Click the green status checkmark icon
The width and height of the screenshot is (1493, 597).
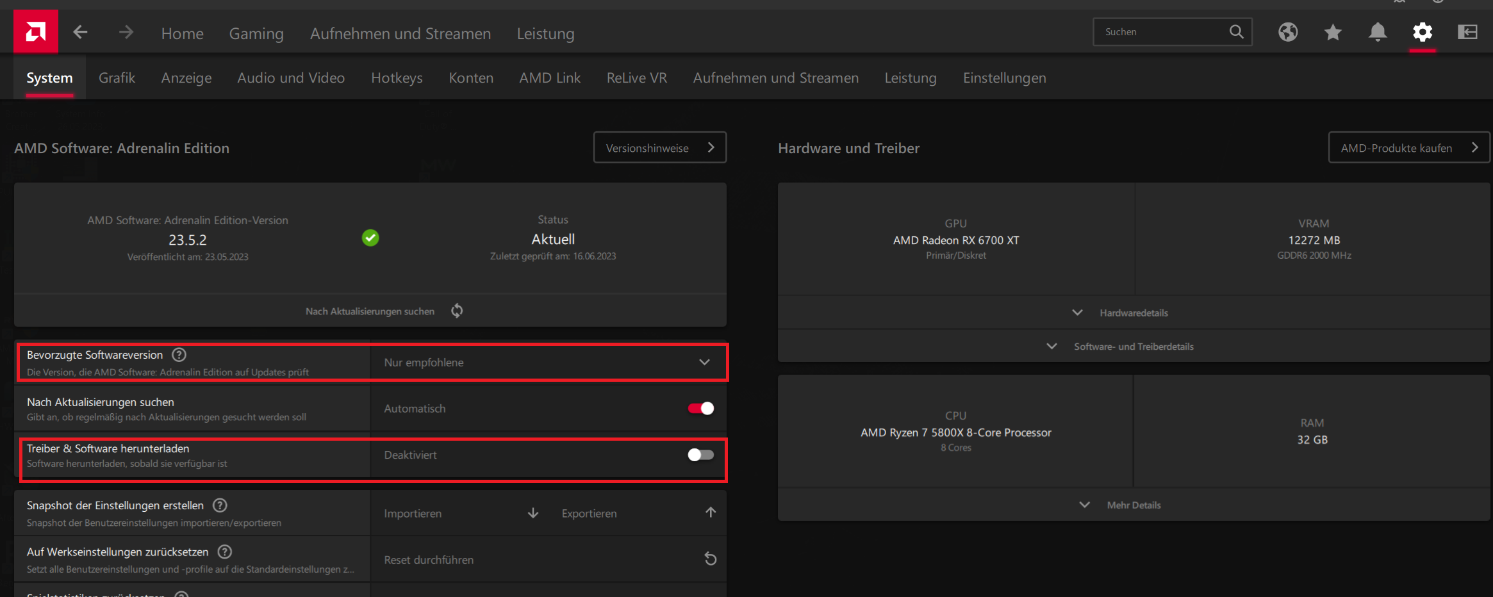370,238
